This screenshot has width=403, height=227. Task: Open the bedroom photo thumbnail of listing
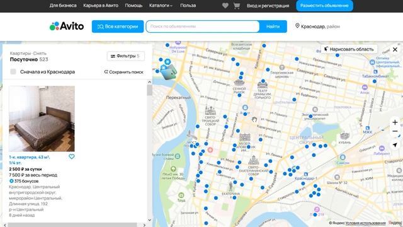point(42,119)
